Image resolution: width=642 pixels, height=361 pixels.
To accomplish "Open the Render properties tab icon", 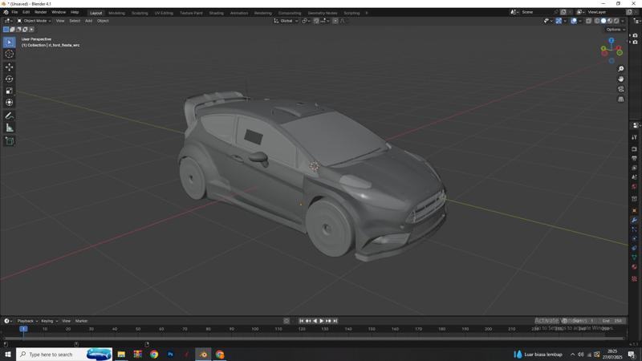I will [x=634, y=149].
